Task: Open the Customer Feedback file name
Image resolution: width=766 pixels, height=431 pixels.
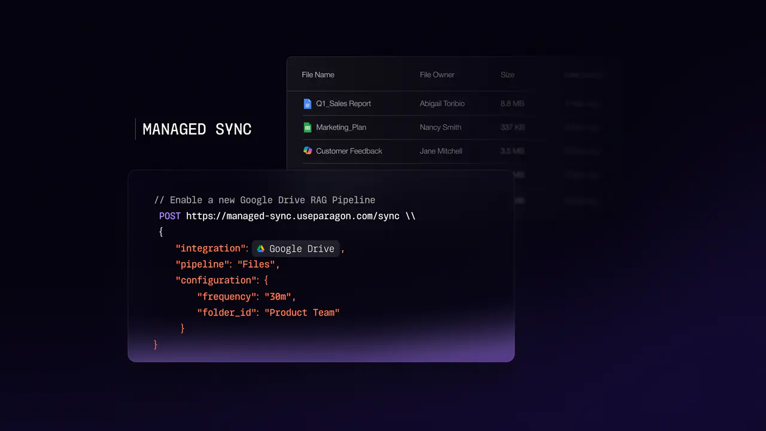Action: click(349, 151)
